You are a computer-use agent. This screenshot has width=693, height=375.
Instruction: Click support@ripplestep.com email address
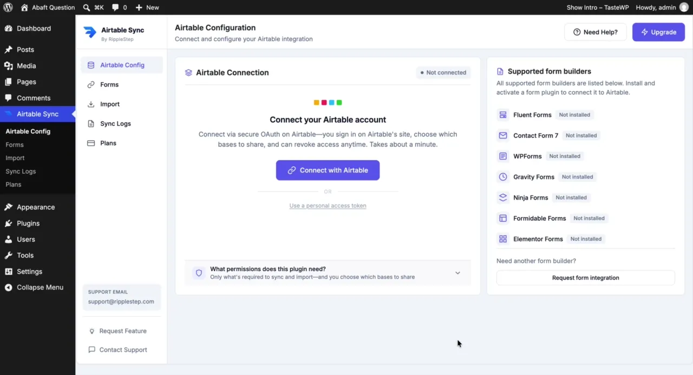click(121, 302)
